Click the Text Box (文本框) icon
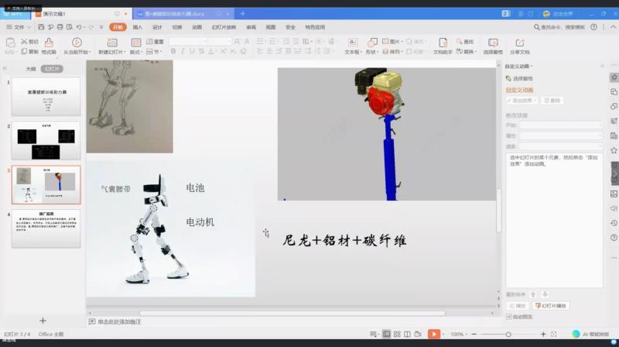Image resolution: width=619 pixels, height=347 pixels. click(x=353, y=43)
